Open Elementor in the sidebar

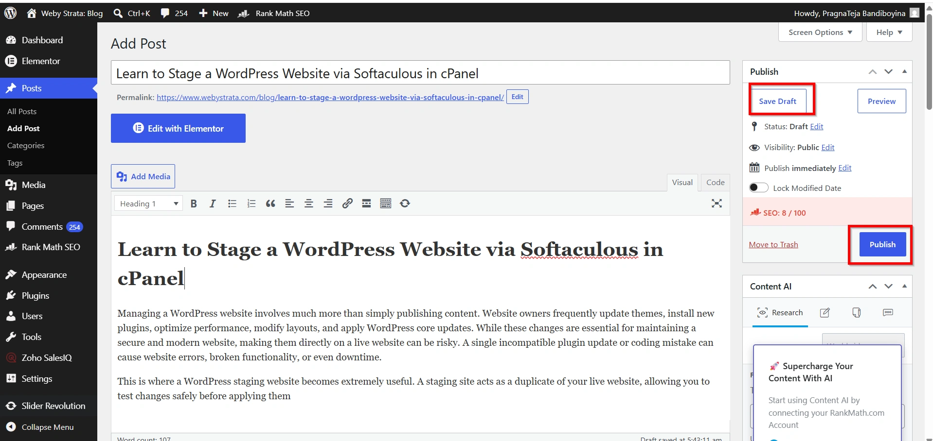49,61
